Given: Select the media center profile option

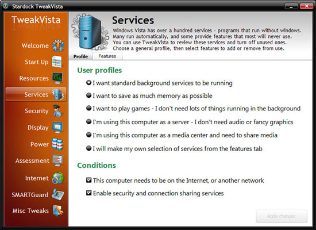Looking at the screenshot, I should click(x=182, y=135).
